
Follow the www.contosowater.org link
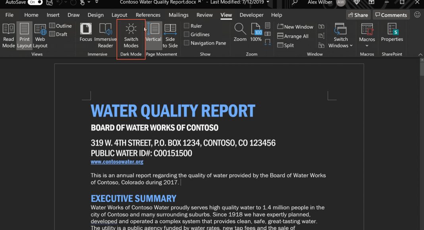117,162
